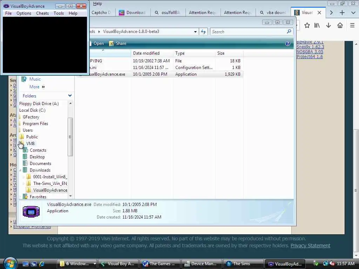Open the address bar history dropdown
Viewport: 359px width, 269px height.
coord(195,32)
